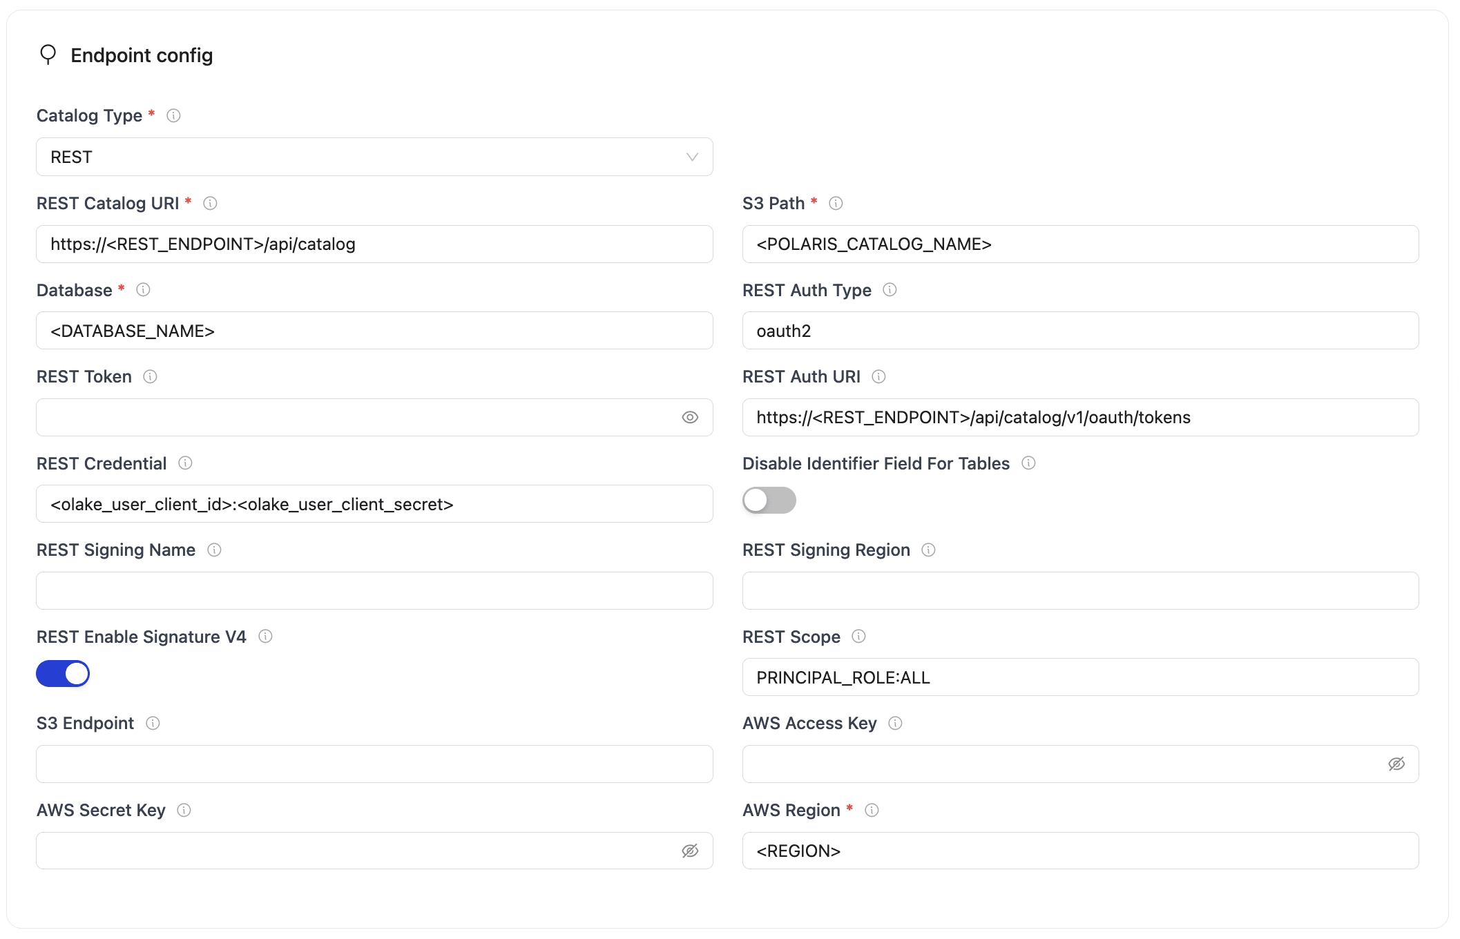Click info icon beside REST Scope label
This screenshot has height=939, width=1460.
(x=858, y=637)
